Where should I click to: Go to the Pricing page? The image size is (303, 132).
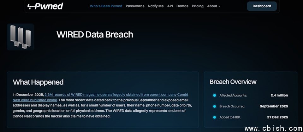[198, 6]
